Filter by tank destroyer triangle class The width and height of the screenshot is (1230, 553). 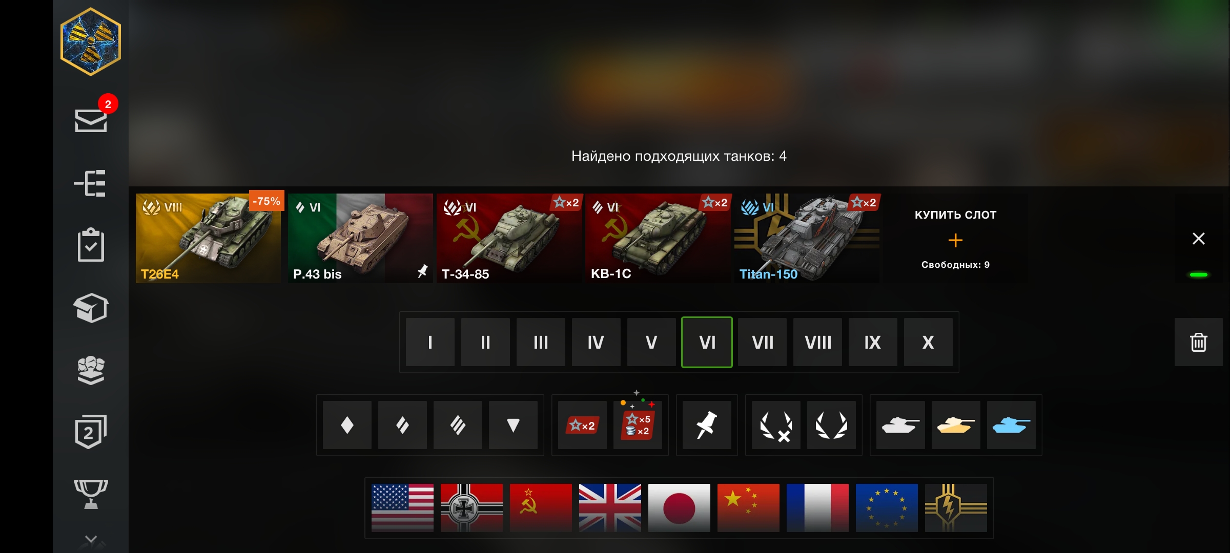(x=513, y=425)
